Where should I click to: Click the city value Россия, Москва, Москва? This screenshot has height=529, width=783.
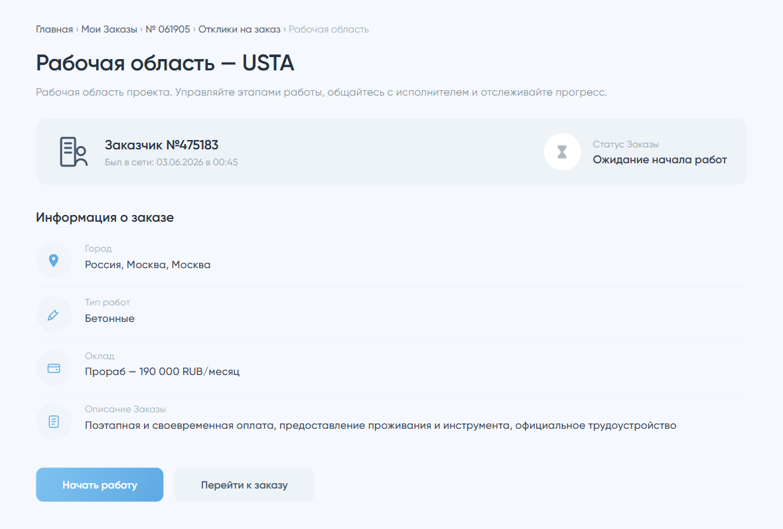148,265
